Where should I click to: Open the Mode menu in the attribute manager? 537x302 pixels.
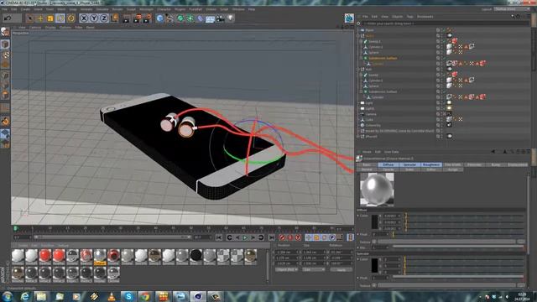[x=367, y=152]
